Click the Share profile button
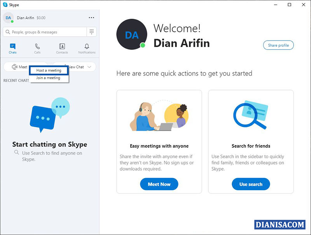 click(278, 45)
